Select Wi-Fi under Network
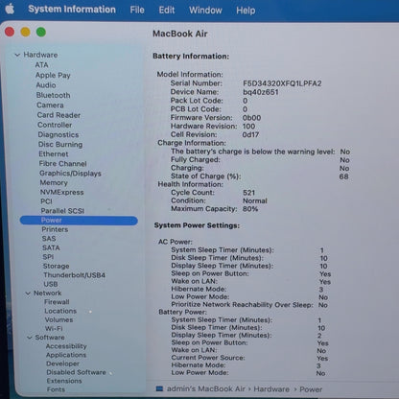399x399 pixels. click(x=54, y=328)
